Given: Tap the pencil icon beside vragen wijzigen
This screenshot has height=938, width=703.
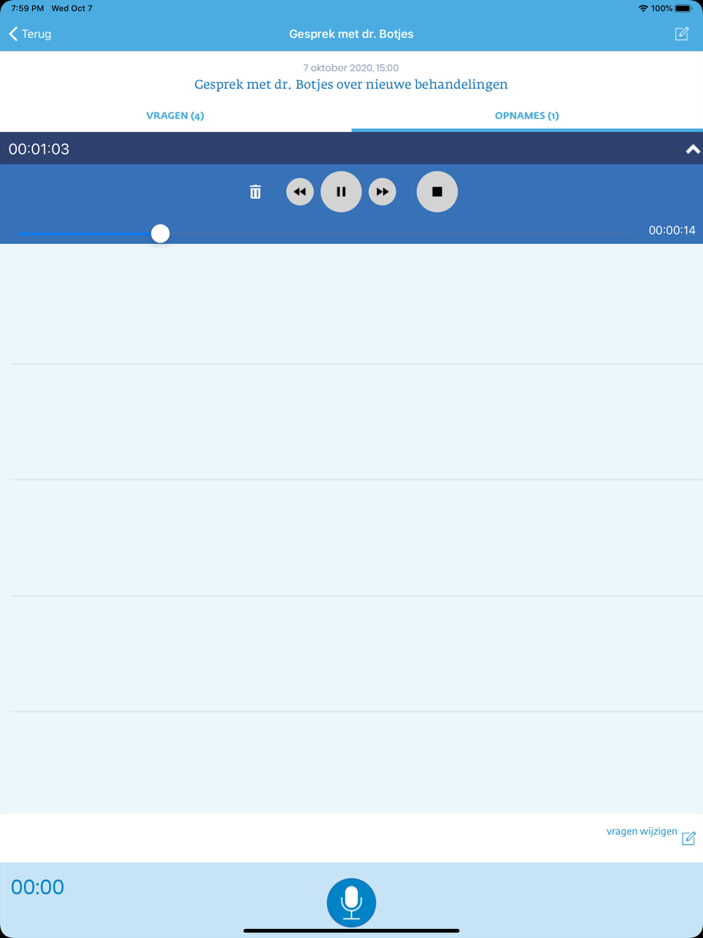Looking at the screenshot, I should (689, 838).
